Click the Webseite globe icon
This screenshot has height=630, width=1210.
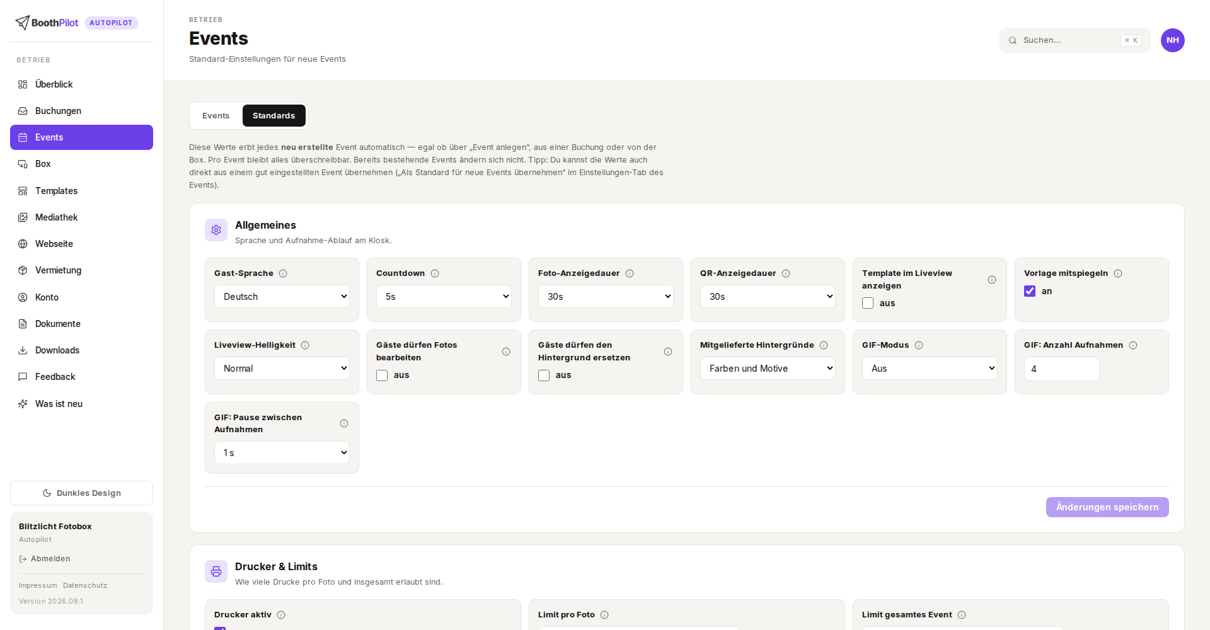[x=23, y=244]
